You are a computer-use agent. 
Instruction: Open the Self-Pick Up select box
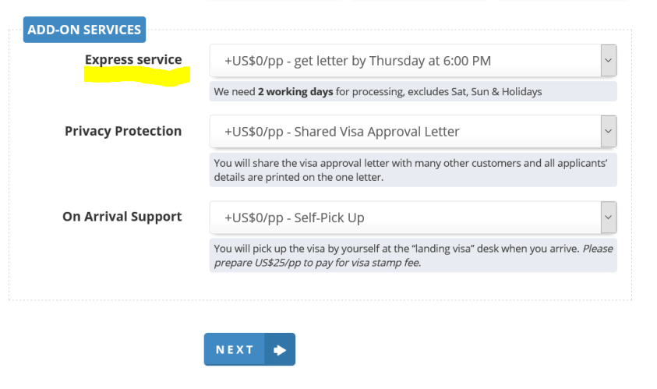tap(404, 217)
